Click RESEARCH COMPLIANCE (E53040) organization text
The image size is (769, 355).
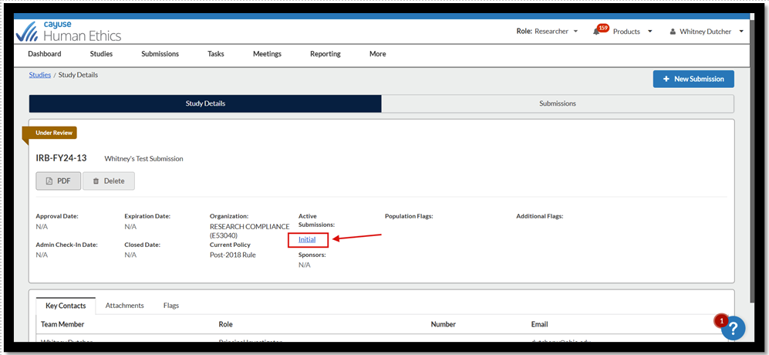click(x=250, y=232)
